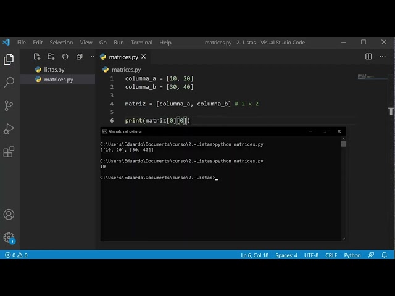Open notifications bell in status bar

[x=384, y=255]
